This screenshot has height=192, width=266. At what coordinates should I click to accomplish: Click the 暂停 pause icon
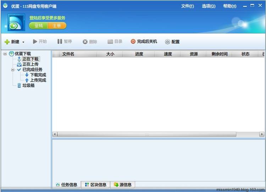pos(60,42)
